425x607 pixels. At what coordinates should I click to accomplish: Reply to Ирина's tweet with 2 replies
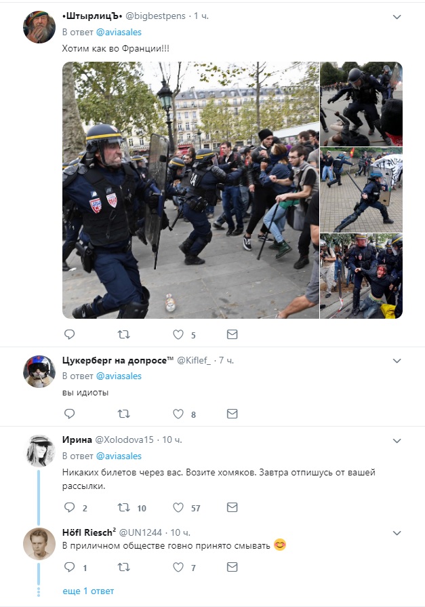point(69,507)
